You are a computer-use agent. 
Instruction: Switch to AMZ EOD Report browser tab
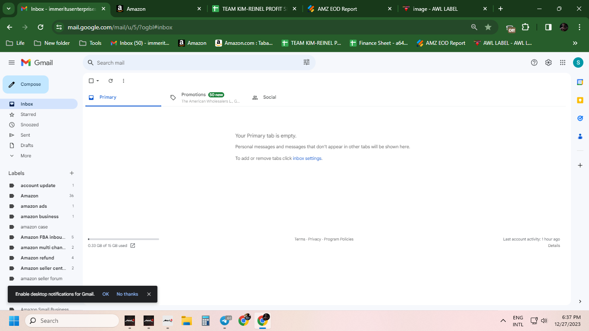pos(350,9)
